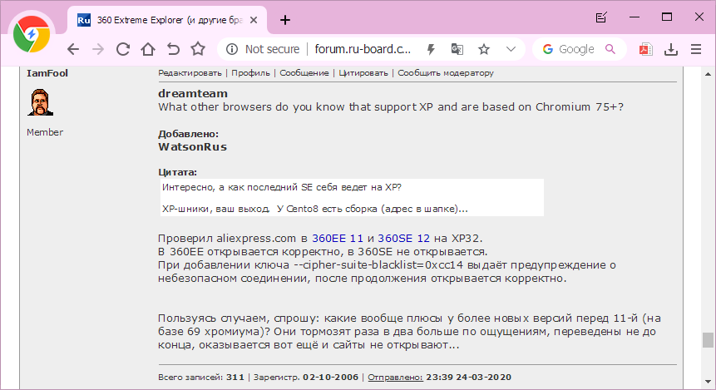The image size is (716, 390).
Task: Click the scrollbar down arrow
Action: [708, 382]
